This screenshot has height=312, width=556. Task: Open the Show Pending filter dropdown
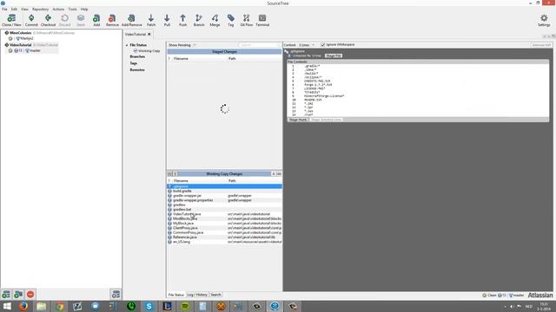pyautogui.click(x=182, y=45)
